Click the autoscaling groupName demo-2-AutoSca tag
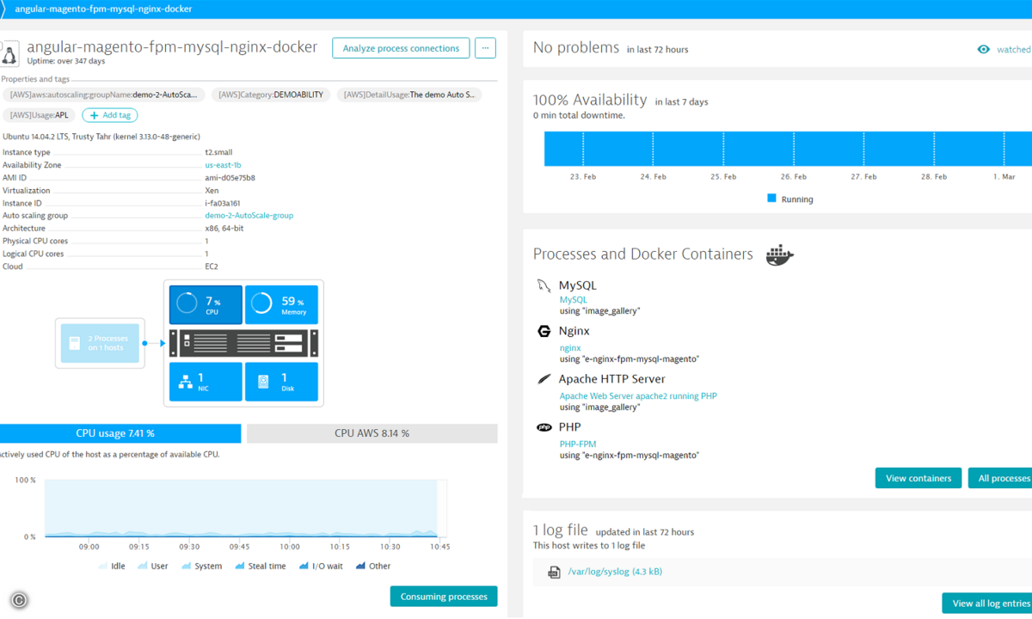Viewport: 1032px width, 619px height. (x=105, y=95)
